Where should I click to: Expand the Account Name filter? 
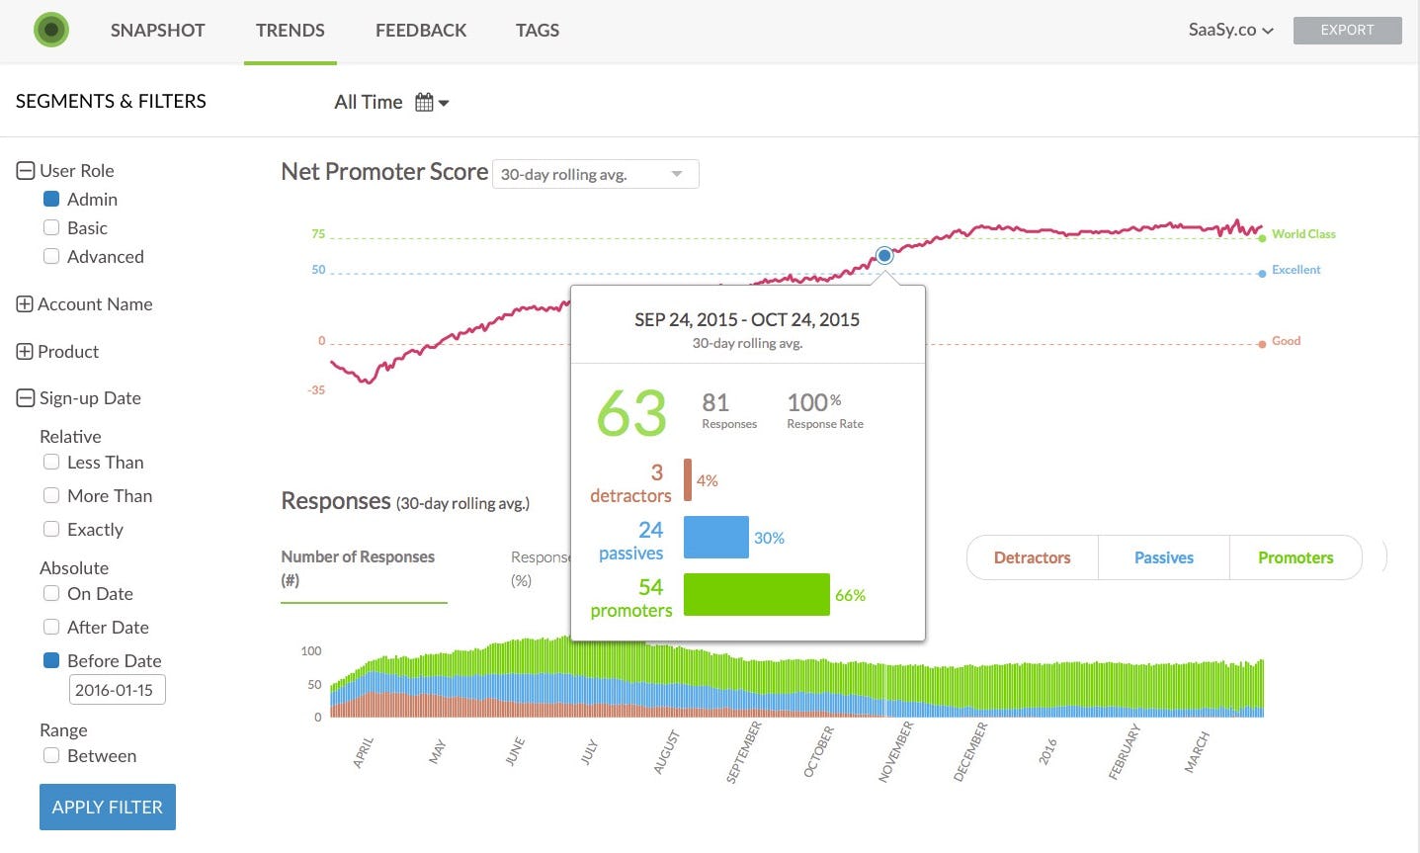coord(25,304)
